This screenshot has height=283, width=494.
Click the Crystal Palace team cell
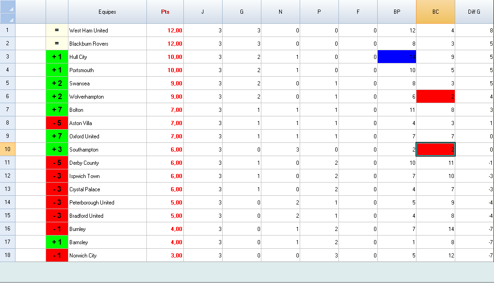[x=107, y=189]
